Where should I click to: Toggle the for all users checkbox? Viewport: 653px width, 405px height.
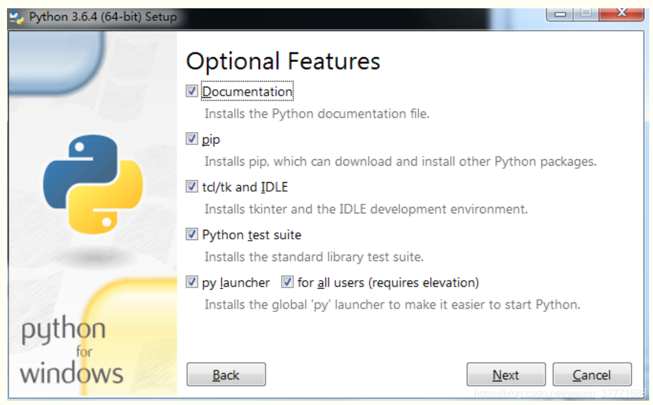coord(287,282)
